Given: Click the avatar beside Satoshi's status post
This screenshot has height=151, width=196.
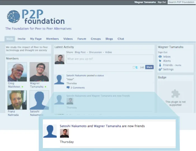Looking at the screenshot, I should click(59, 79).
